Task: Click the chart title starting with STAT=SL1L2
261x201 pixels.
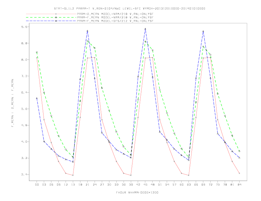Action: point(130,9)
